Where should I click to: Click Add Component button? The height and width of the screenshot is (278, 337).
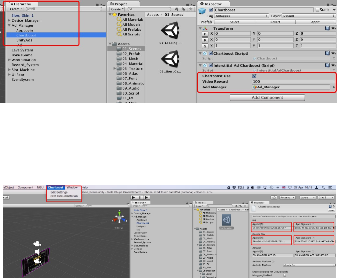tap(267, 97)
